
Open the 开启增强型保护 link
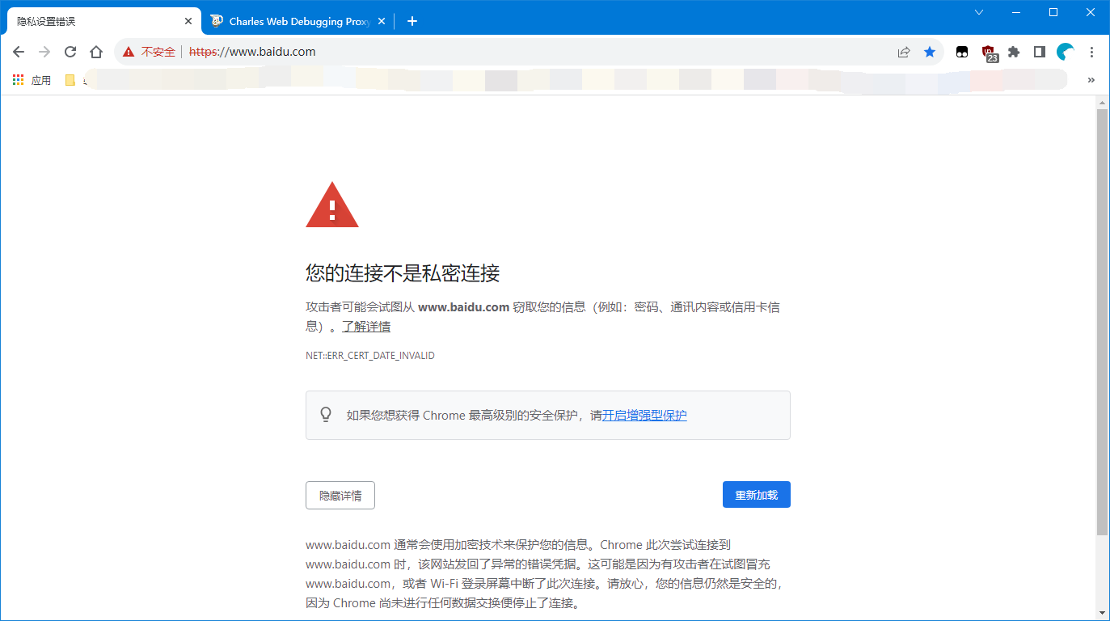[x=644, y=416]
